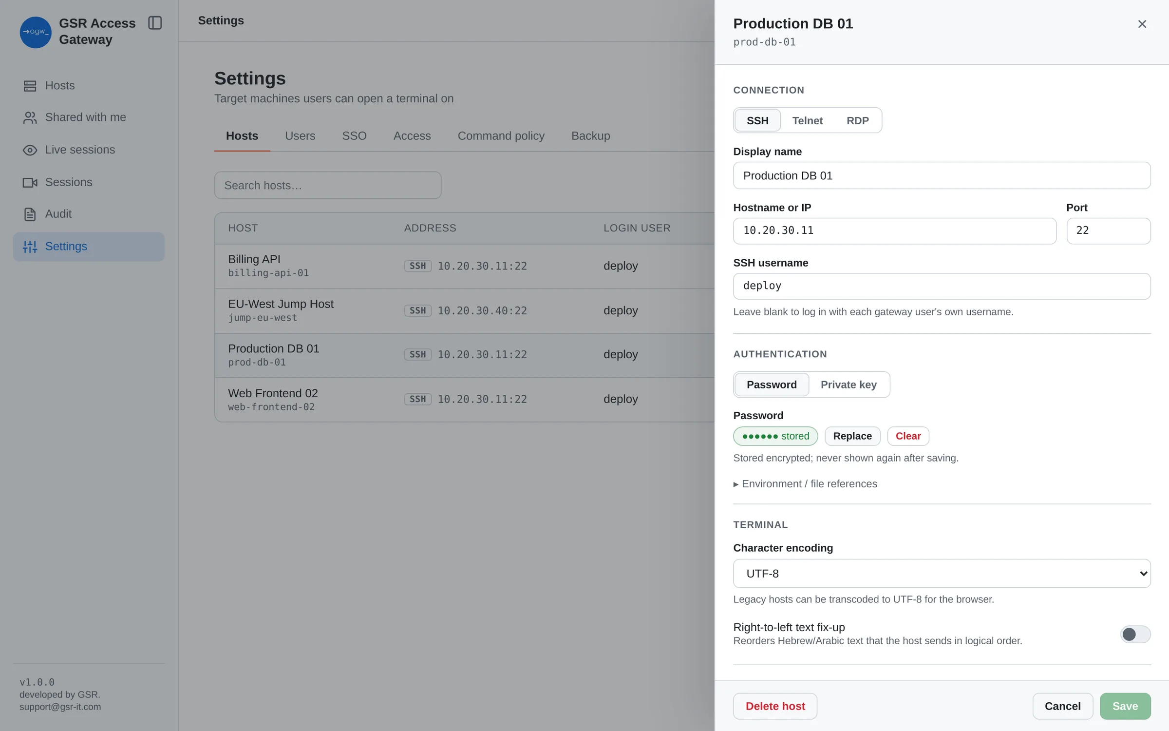The height and width of the screenshot is (731, 1169).
Task: Choose Private key authentication
Action: tap(848, 385)
